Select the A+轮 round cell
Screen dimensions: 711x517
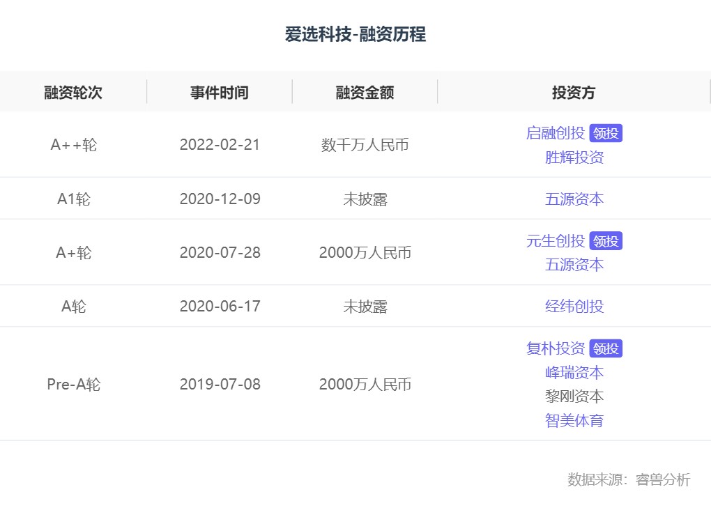[73, 253]
